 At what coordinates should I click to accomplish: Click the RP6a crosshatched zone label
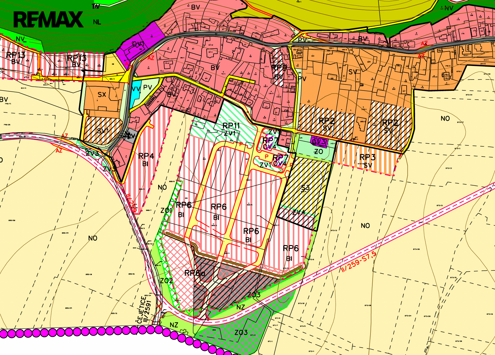[x=195, y=273]
